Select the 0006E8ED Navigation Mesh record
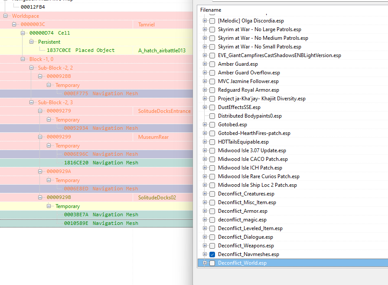This screenshot has height=285, width=388. 101,189
